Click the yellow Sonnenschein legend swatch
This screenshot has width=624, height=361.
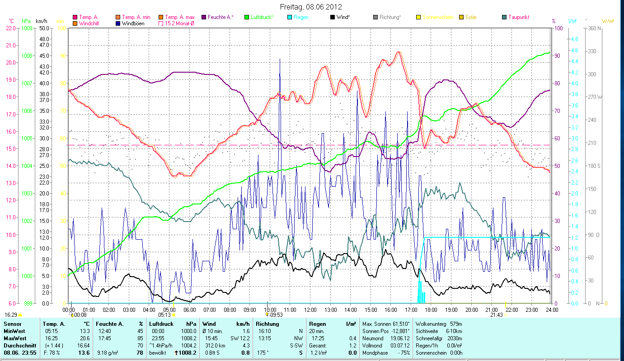point(418,17)
